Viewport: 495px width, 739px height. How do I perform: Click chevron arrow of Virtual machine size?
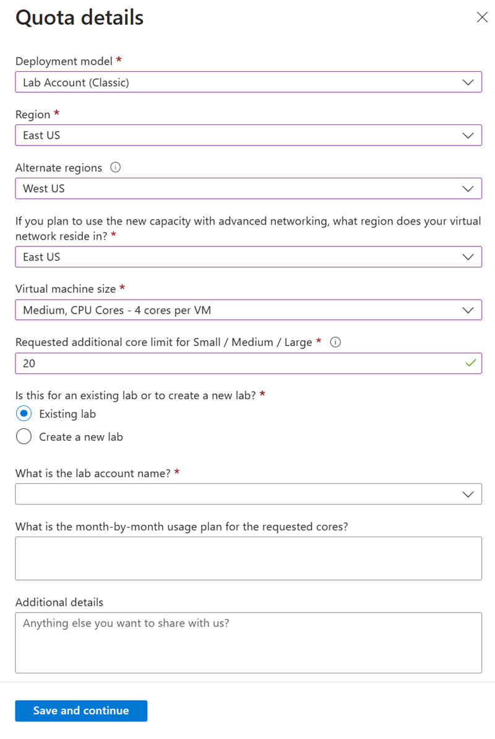(x=468, y=310)
